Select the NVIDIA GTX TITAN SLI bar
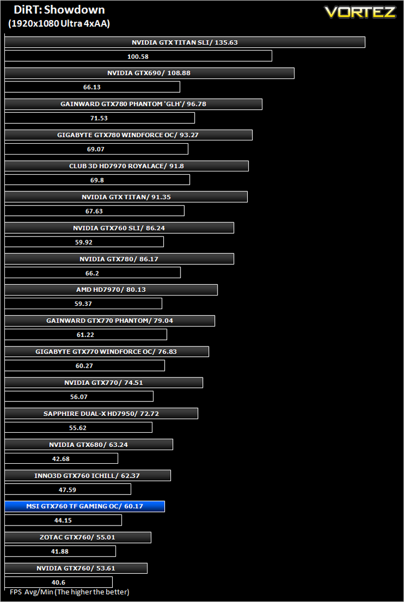This screenshot has height=602, width=404. (185, 42)
